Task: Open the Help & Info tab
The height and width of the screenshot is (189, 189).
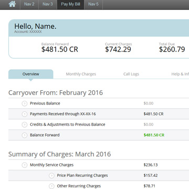Action: tap(180, 74)
